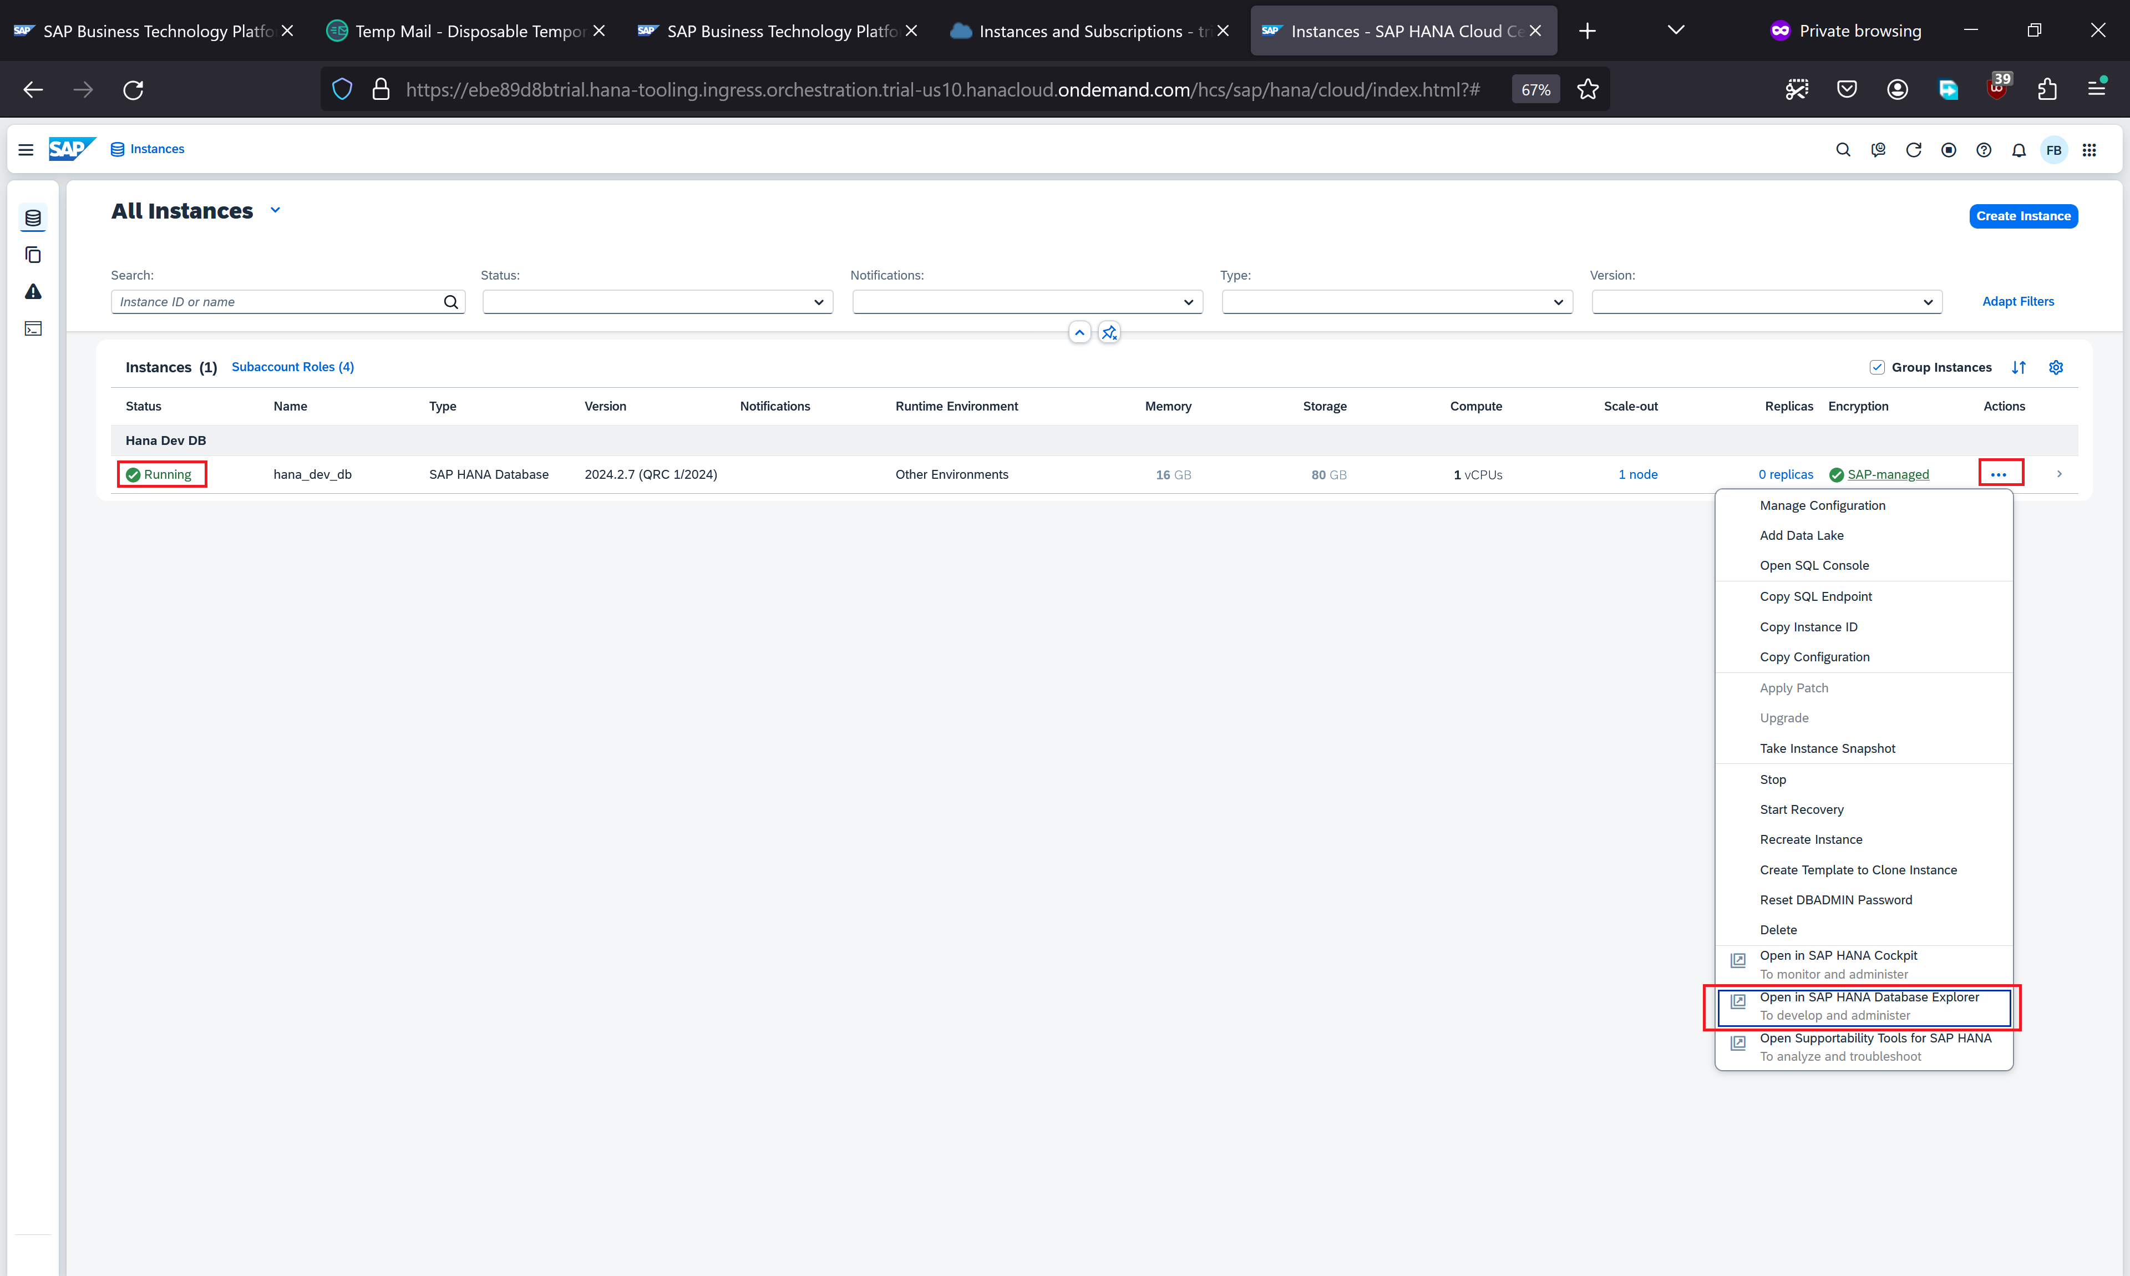Click the notifications bell icon

click(2019, 150)
